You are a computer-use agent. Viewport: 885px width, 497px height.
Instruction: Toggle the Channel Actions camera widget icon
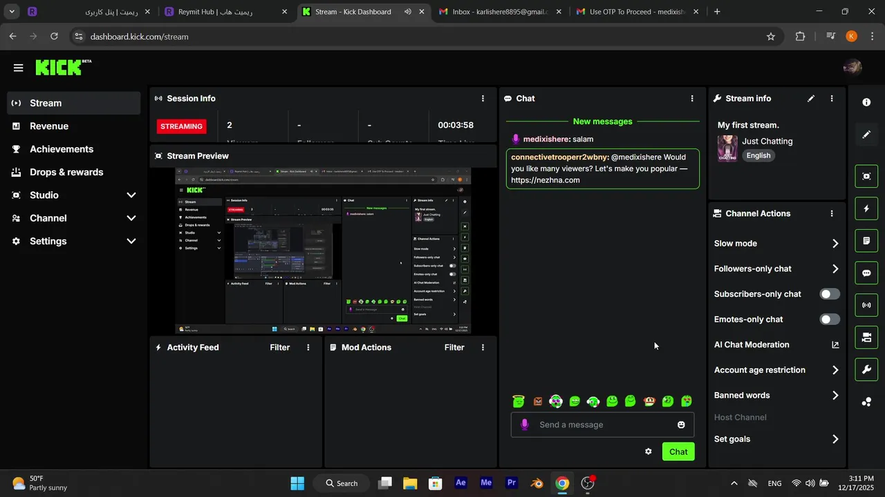pos(866,338)
